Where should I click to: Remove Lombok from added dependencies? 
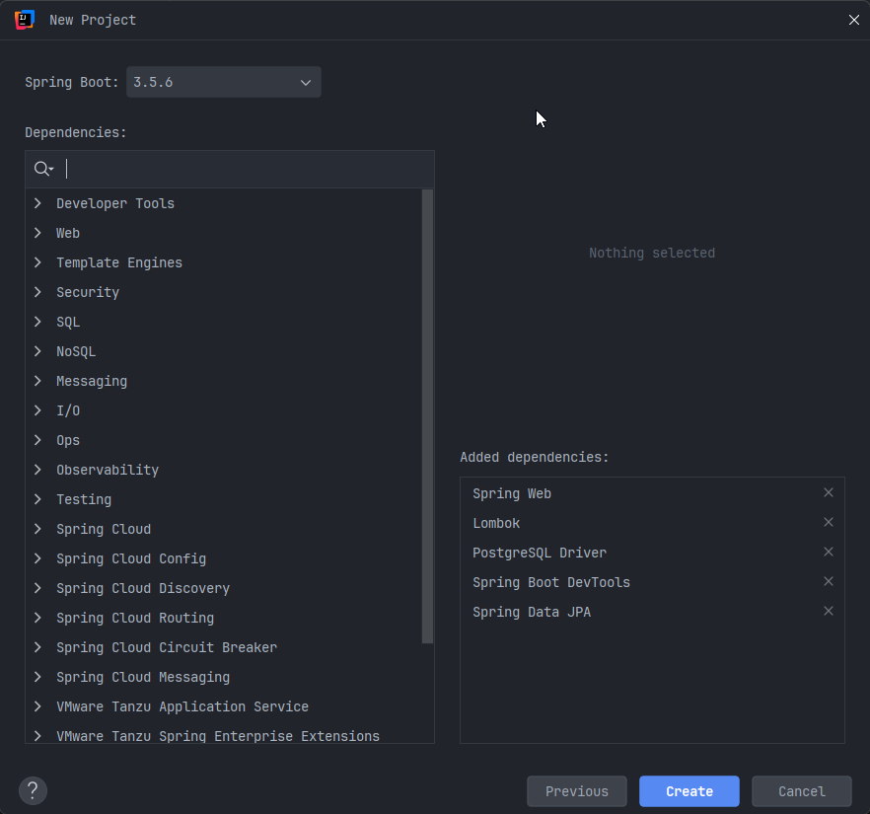(828, 522)
